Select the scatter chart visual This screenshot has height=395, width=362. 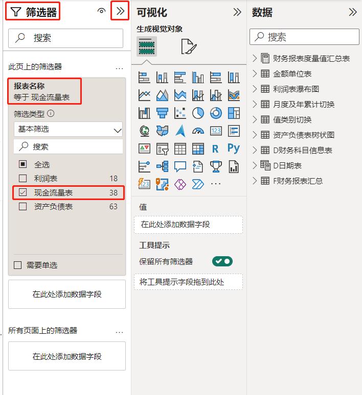180,113
